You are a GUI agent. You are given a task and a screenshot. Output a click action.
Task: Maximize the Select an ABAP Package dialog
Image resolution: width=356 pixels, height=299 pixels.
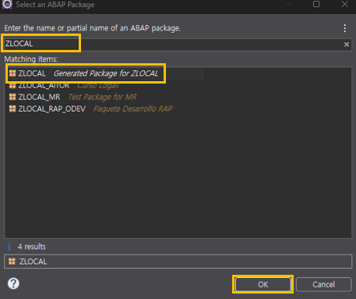click(x=316, y=4)
